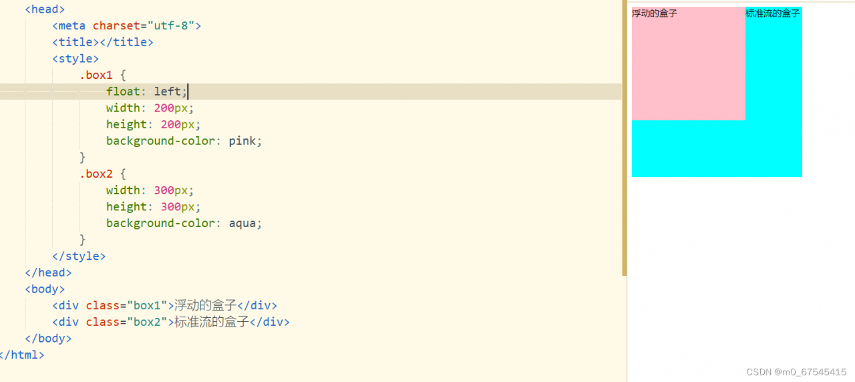
Task: Click the meta charset "utf-8" line
Action: pyautogui.click(x=126, y=26)
